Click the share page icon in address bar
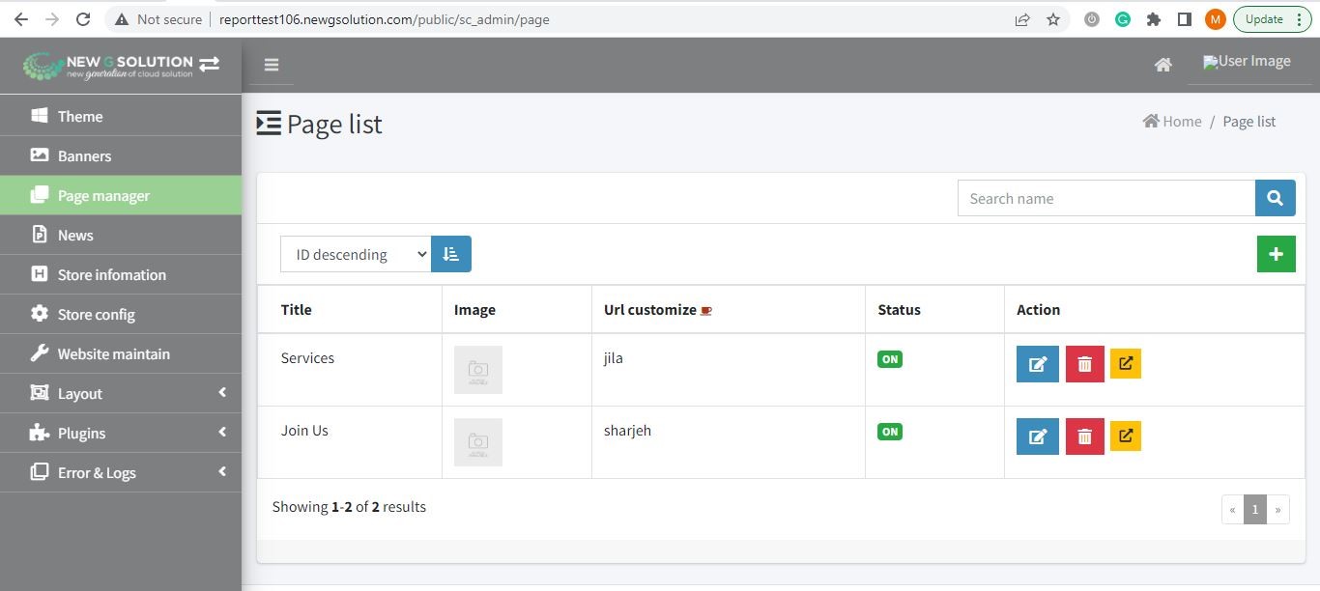This screenshot has height=591, width=1320. click(x=1021, y=19)
